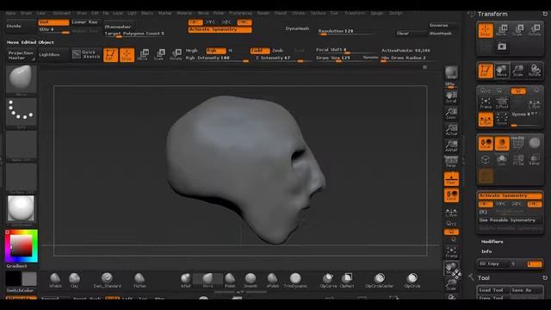Select the Inflat brush
The height and width of the screenshot is (310, 551).
pyautogui.click(x=186, y=281)
